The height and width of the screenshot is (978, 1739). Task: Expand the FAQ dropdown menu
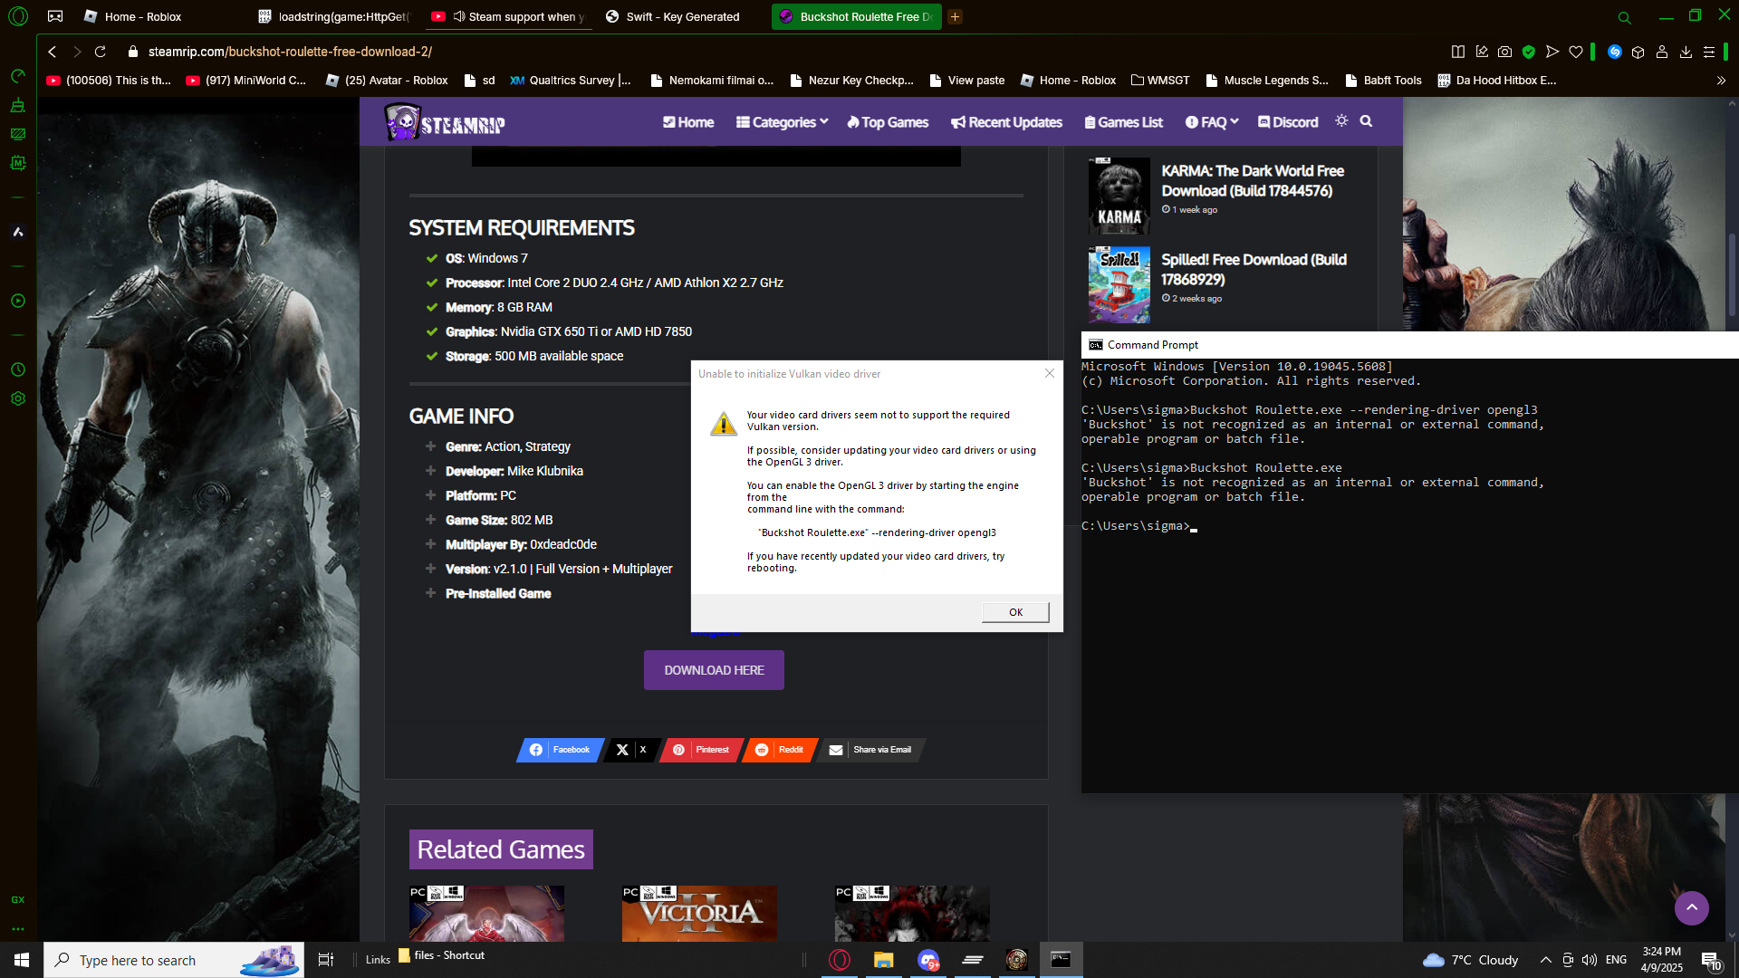pos(1212,122)
